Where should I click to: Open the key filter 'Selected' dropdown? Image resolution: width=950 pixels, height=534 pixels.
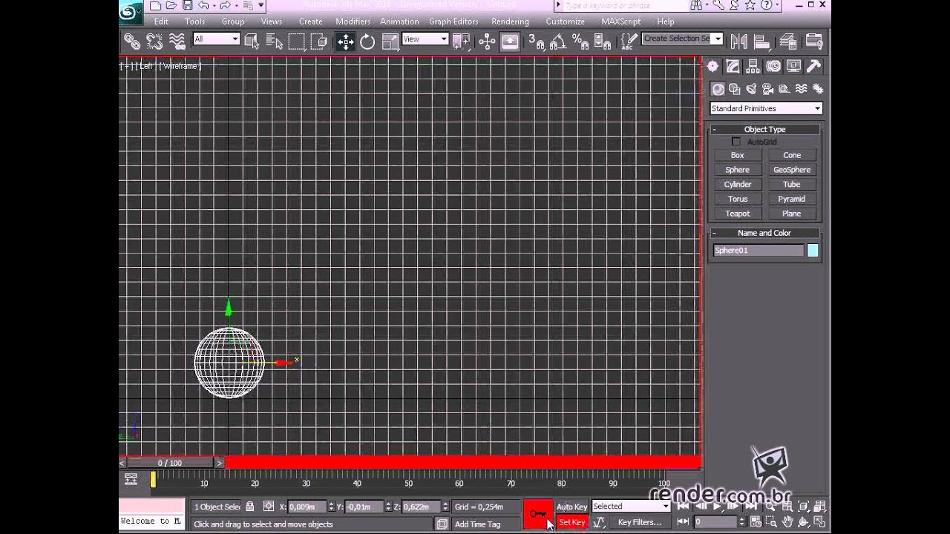click(631, 507)
